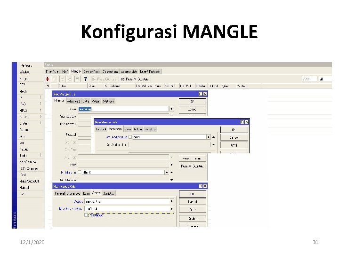Select Action tab in middle Mangle window

137,129
